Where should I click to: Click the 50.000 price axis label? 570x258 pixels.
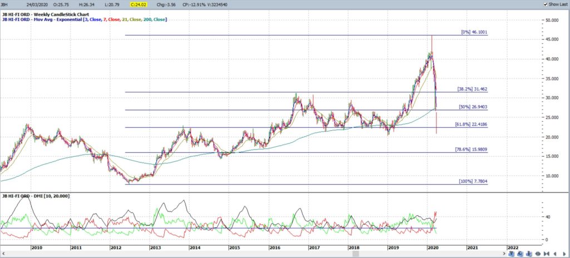click(552, 21)
